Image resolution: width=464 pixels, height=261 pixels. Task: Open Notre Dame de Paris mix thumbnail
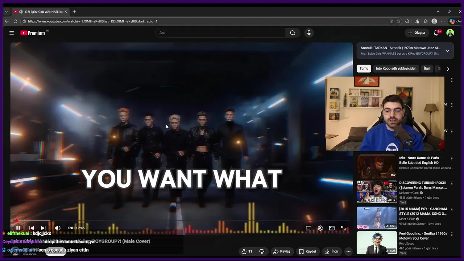tap(377, 166)
